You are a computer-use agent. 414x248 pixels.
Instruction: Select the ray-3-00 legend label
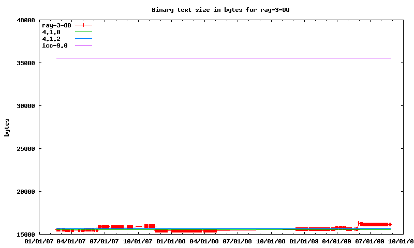(x=56, y=25)
